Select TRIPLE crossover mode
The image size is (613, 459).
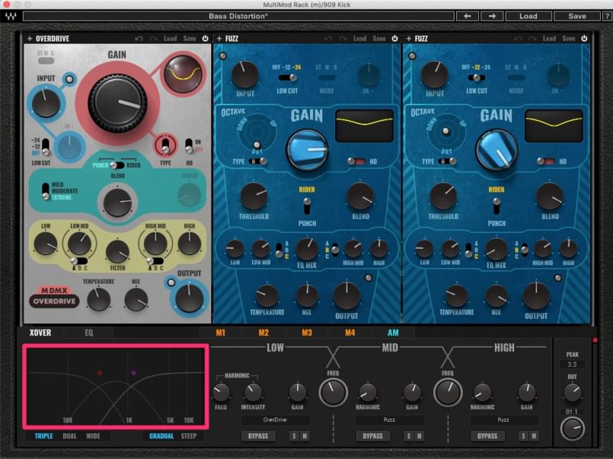point(44,436)
